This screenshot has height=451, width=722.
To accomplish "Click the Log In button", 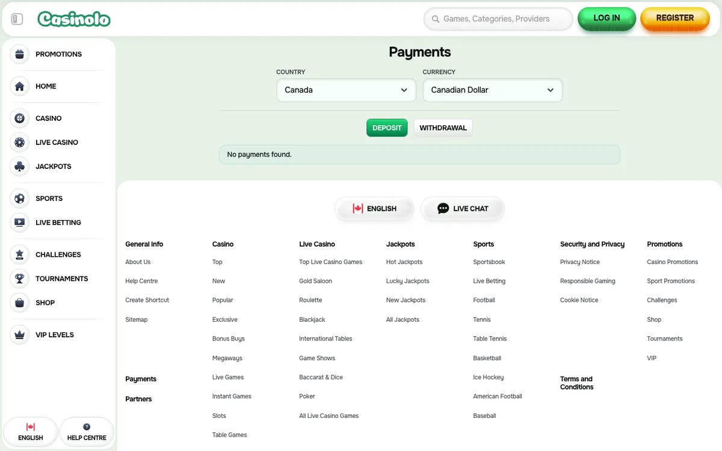I will pos(606,19).
